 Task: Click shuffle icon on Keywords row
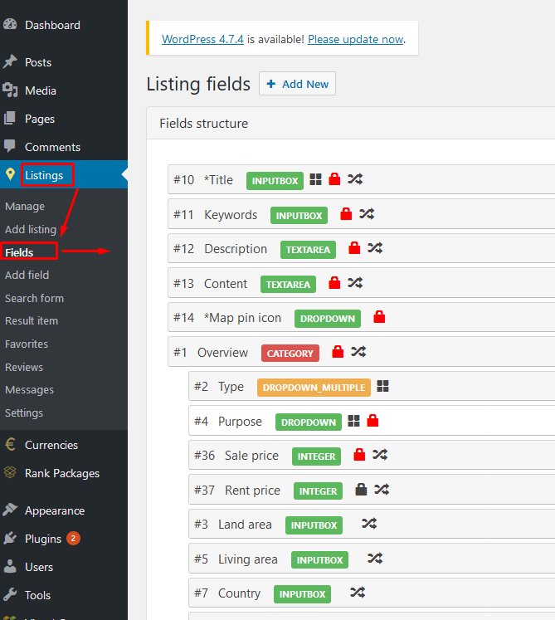point(367,214)
